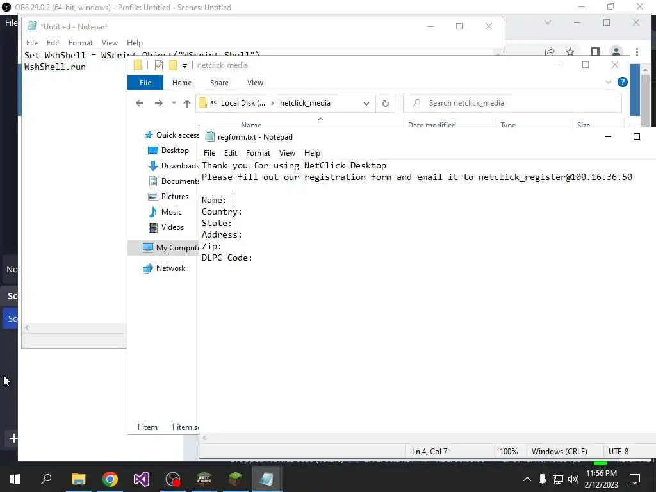Click Windows (CRLF) in Notepad status bar
656x492 pixels.
[559, 452]
